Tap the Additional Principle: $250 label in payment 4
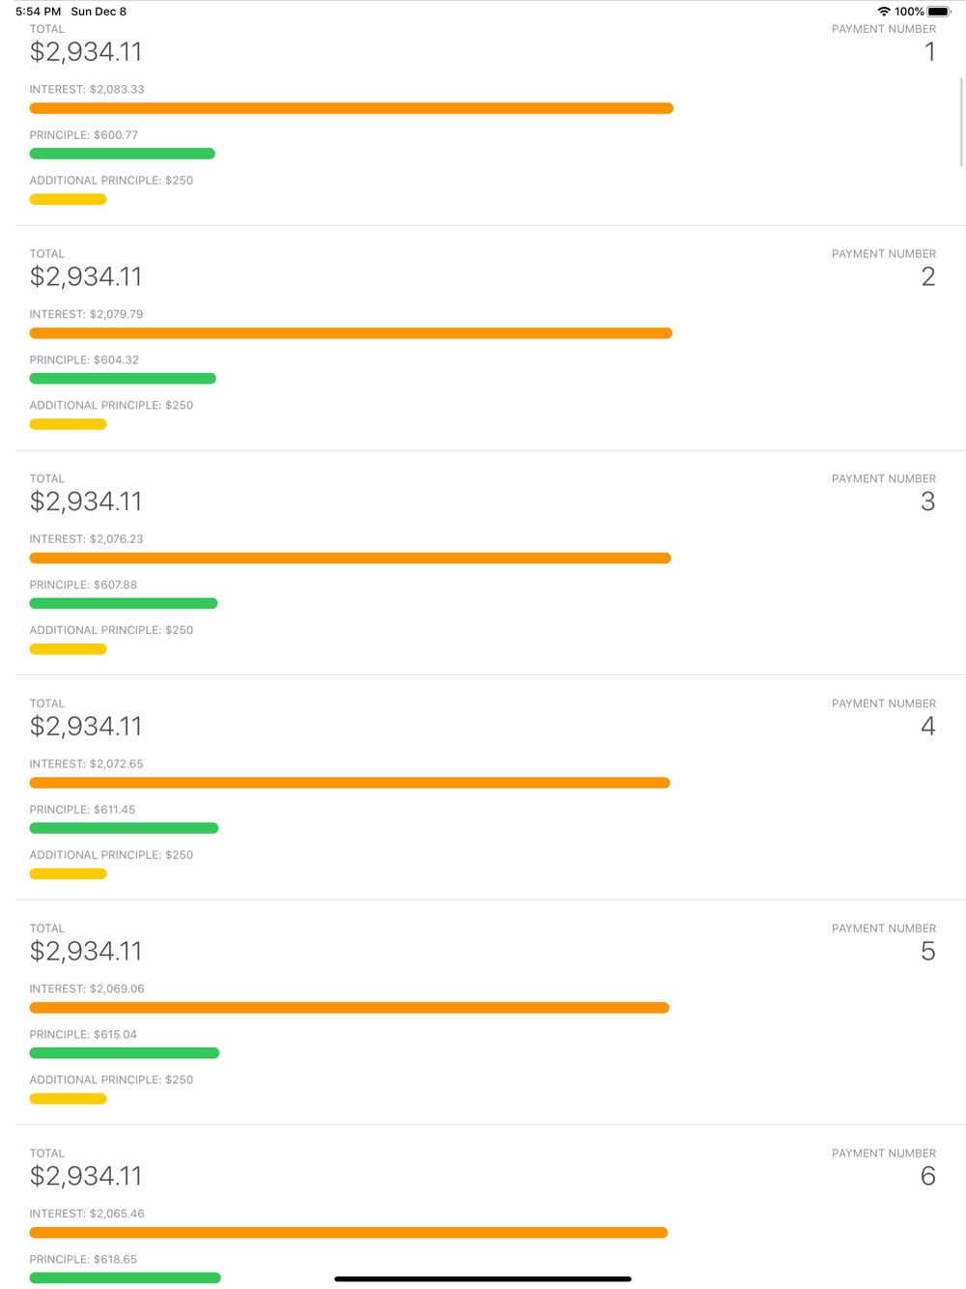966x1289 pixels. tap(111, 855)
